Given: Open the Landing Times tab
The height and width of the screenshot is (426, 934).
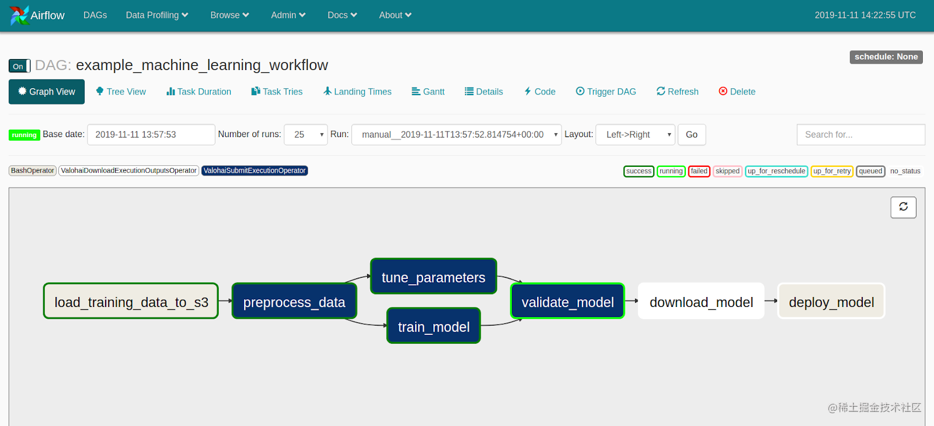Looking at the screenshot, I should pos(357,92).
